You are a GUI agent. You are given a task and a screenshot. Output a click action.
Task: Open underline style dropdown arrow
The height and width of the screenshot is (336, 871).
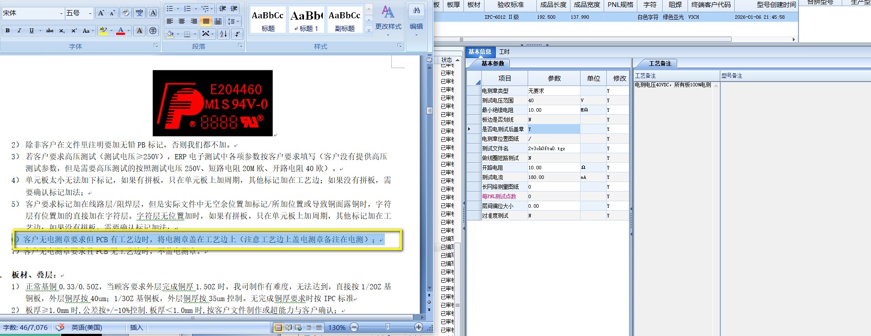40,31
